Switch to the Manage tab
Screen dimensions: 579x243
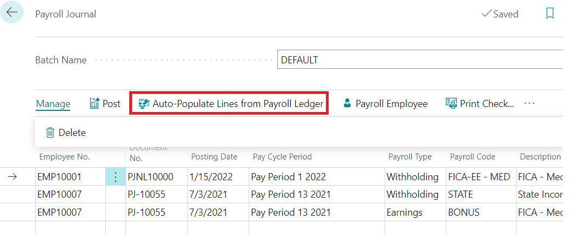(x=53, y=104)
